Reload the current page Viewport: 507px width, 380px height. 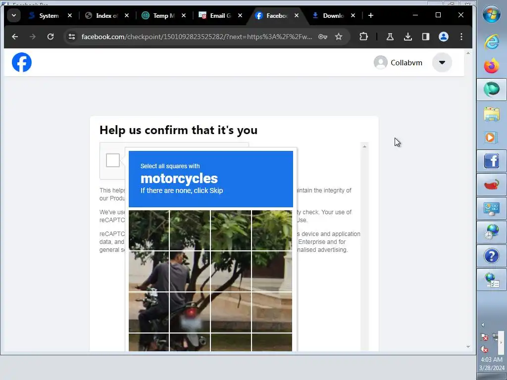click(51, 37)
